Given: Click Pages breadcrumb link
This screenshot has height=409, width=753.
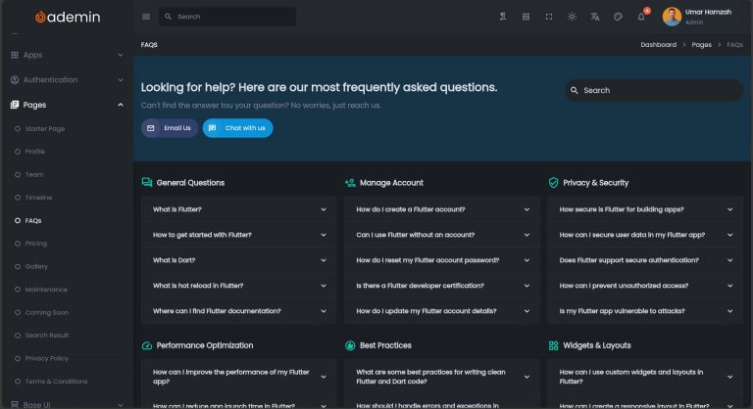Looking at the screenshot, I should coord(701,45).
